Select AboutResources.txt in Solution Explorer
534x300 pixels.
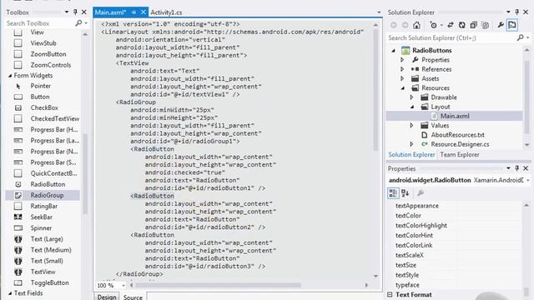click(x=457, y=135)
